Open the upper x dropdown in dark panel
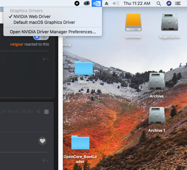The width and height of the screenshot is (187, 170). click(x=46, y=59)
